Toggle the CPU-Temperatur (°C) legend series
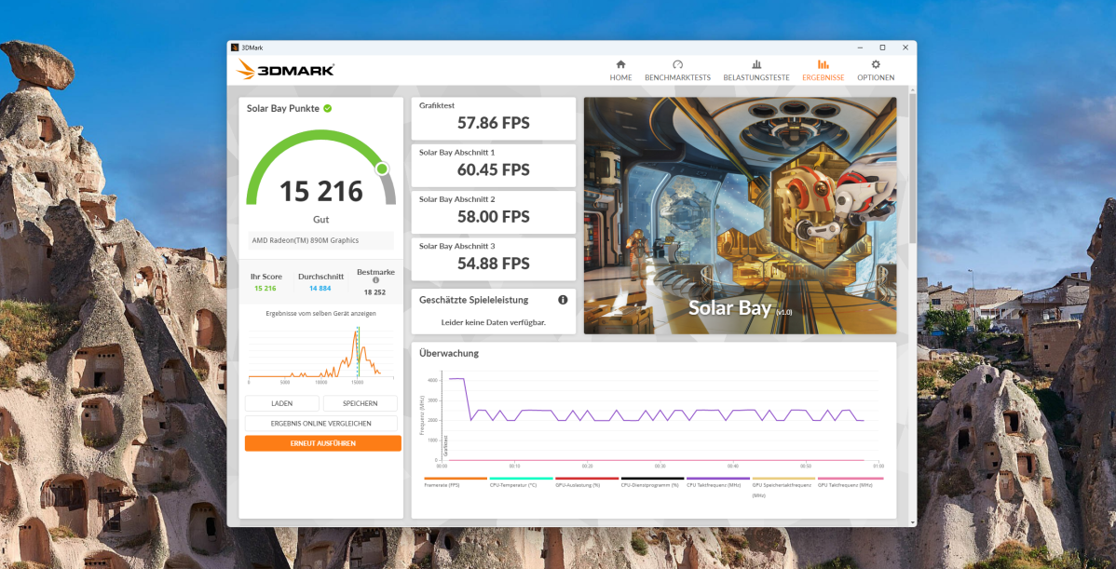This screenshot has height=569, width=1116. pos(521,484)
